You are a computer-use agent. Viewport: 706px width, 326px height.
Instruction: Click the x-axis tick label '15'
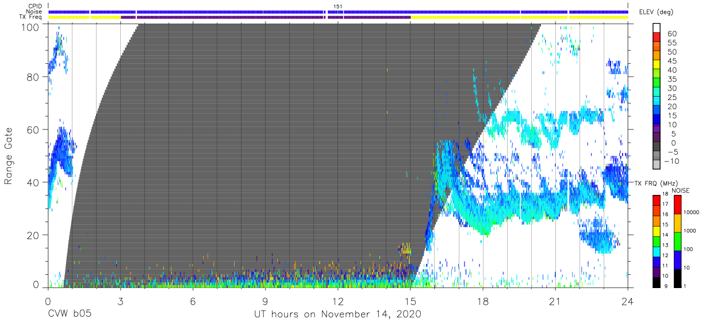coord(410,301)
